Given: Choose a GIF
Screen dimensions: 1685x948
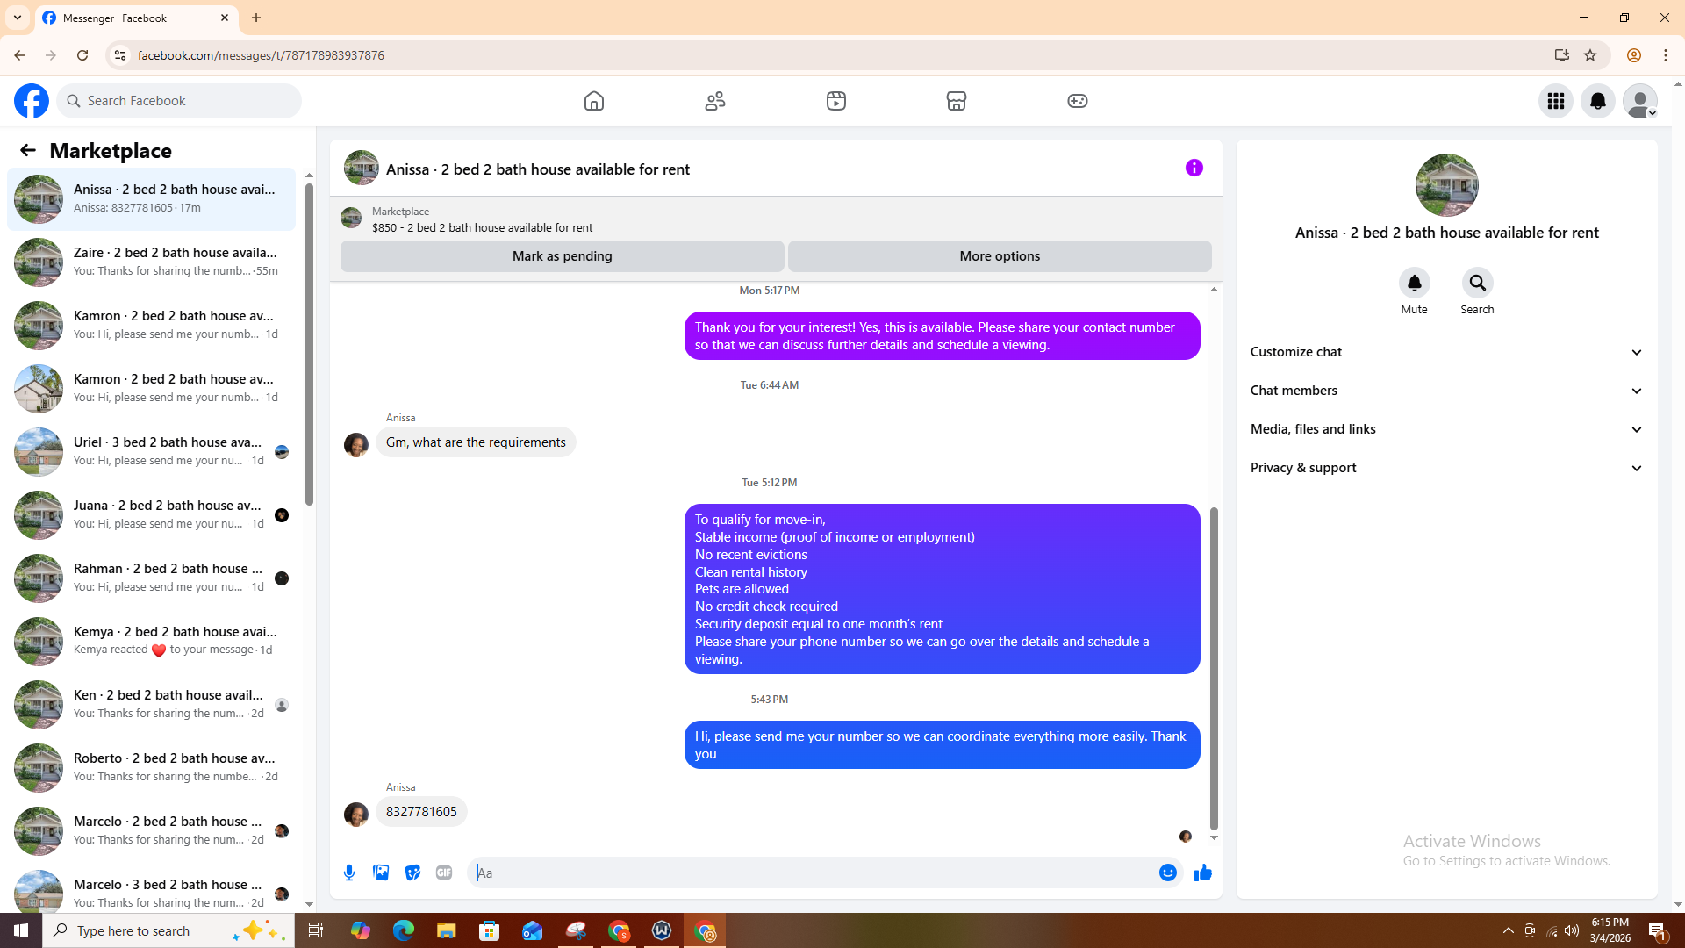Looking at the screenshot, I should (x=444, y=873).
